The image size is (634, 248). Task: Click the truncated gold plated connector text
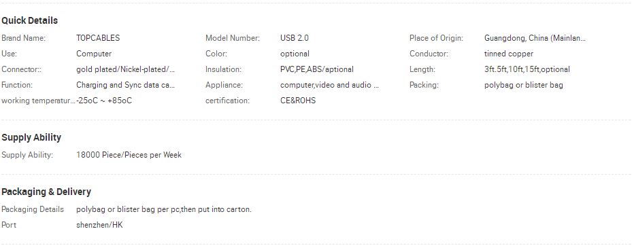click(x=126, y=69)
